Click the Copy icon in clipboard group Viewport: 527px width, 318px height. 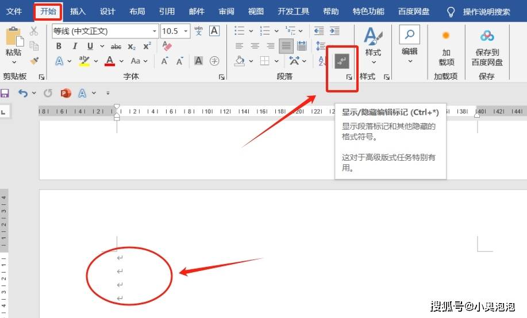click(x=34, y=46)
